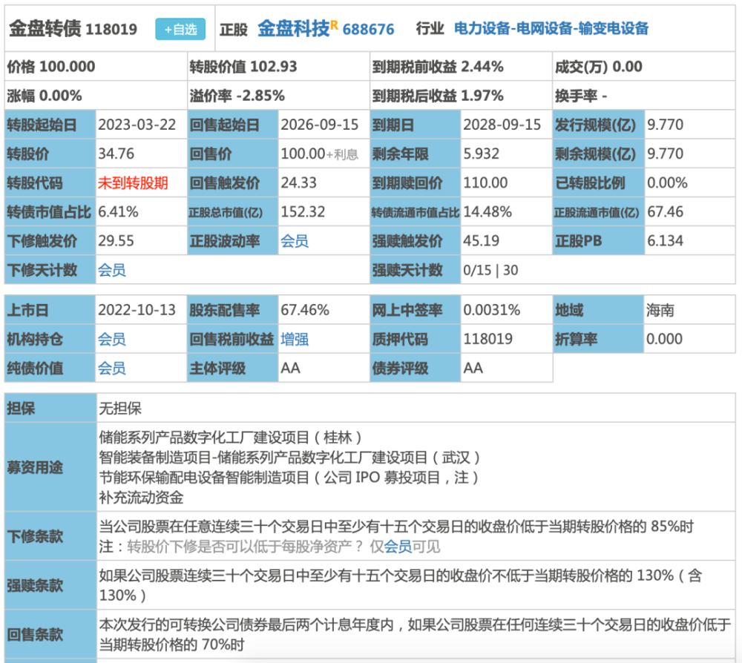Click the 已转股比例 value 0.00%
Screen dimensions: 742x663
(667, 183)
